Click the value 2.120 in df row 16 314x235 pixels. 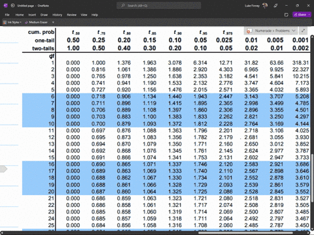pyautogui.click(x=226, y=164)
